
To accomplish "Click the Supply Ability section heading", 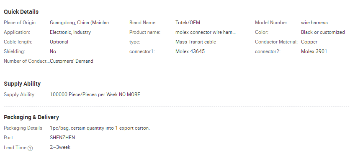I will [22, 84].
